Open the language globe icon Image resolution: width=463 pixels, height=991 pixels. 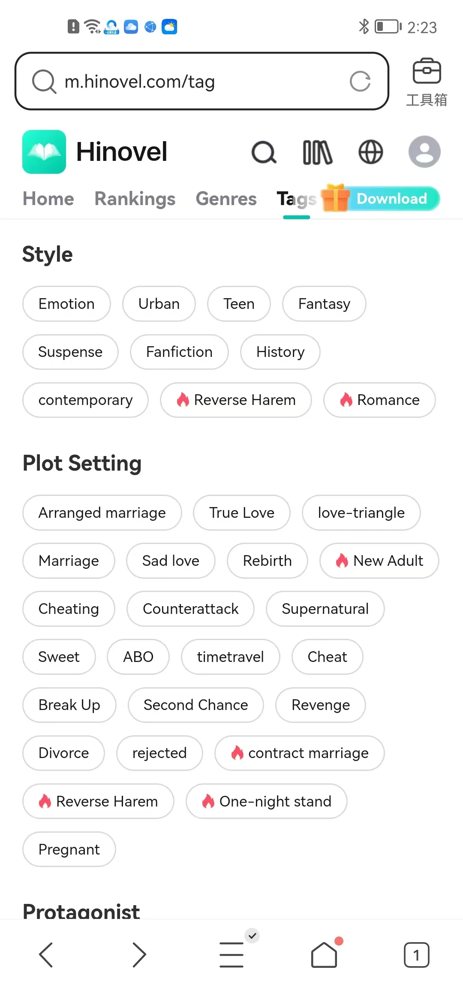(x=370, y=152)
